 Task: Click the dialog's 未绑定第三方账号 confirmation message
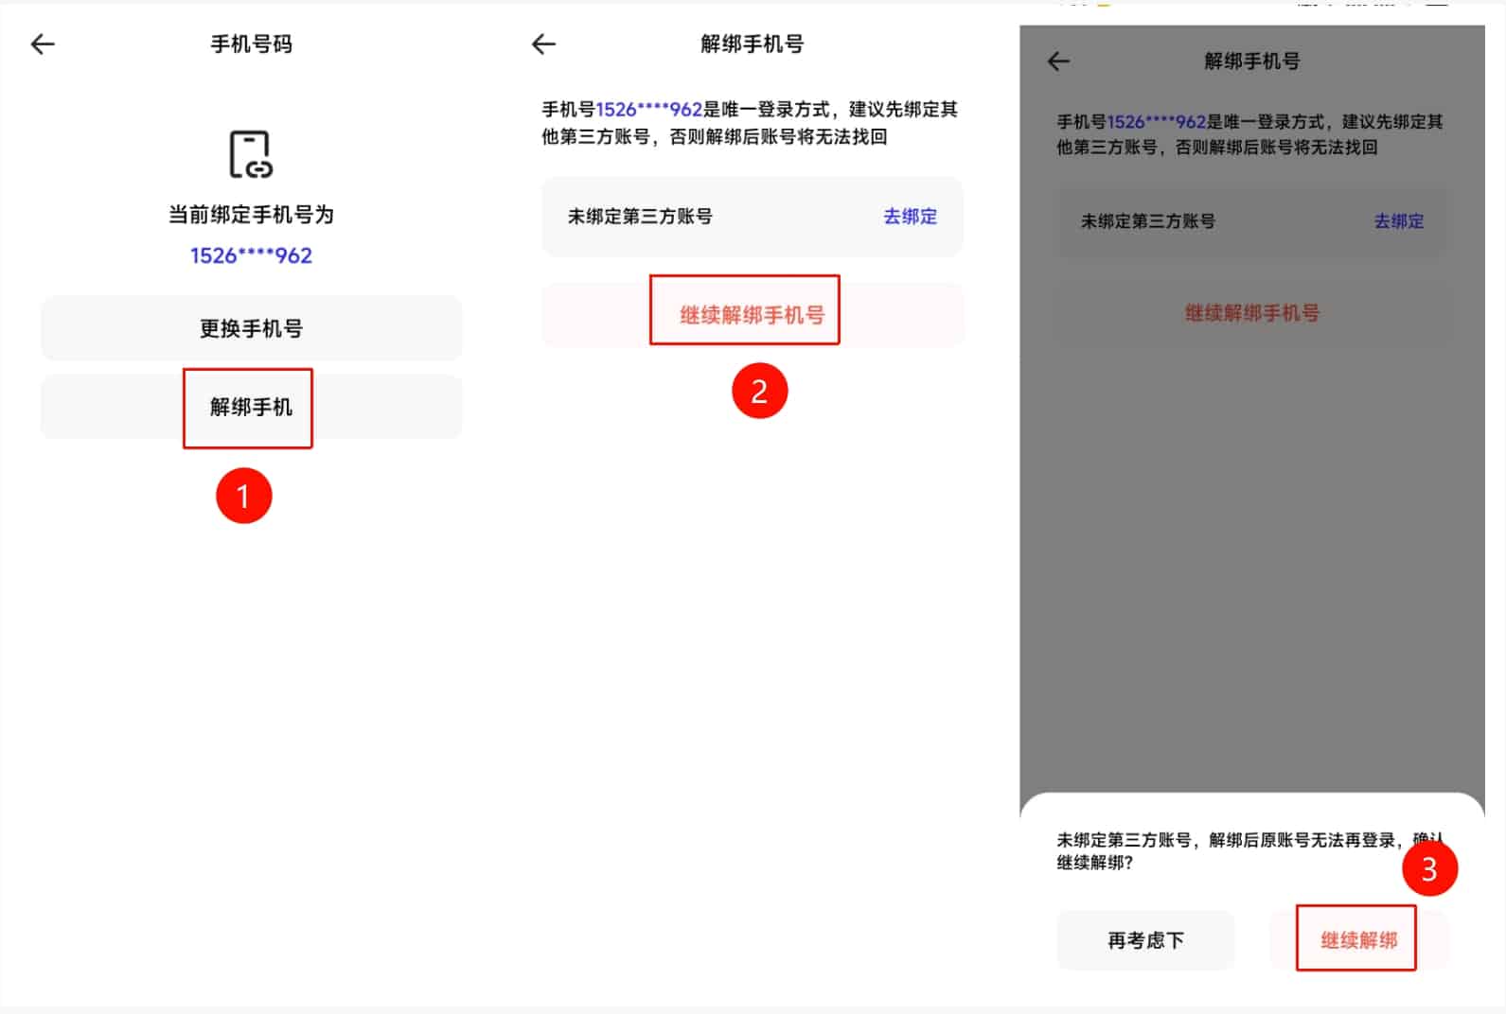pos(1231,850)
